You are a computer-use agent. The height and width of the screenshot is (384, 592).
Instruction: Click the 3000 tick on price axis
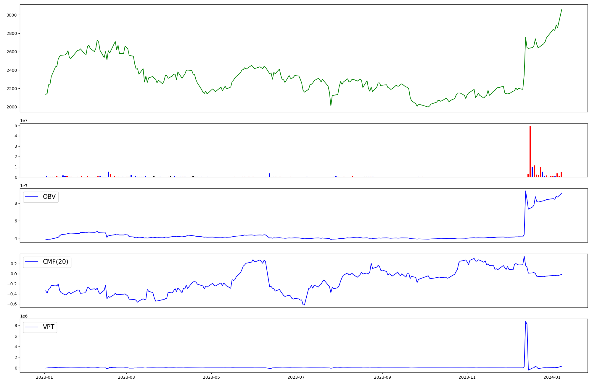point(11,15)
